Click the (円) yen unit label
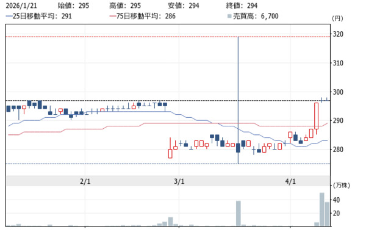This screenshot has height=232, width=377. pyautogui.click(x=337, y=18)
